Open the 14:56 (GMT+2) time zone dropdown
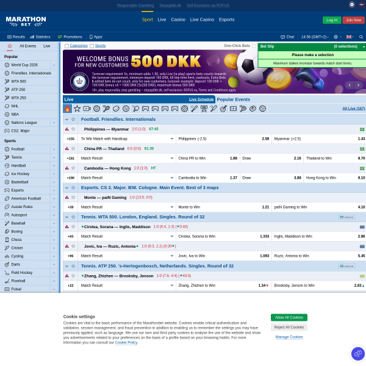This screenshot has height=366, width=366. 315,37
